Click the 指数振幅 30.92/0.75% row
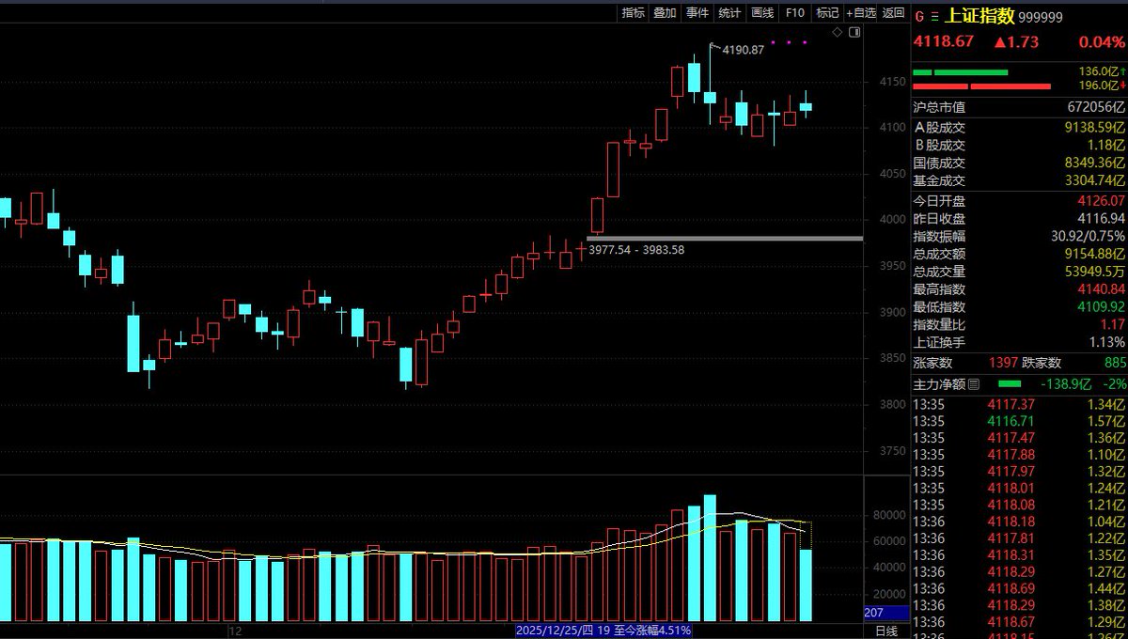1128x639 pixels. tap(1019, 236)
